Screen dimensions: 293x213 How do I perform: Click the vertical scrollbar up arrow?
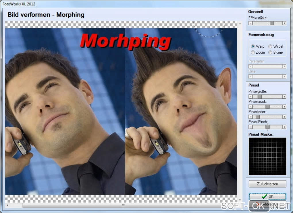pos(240,24)
